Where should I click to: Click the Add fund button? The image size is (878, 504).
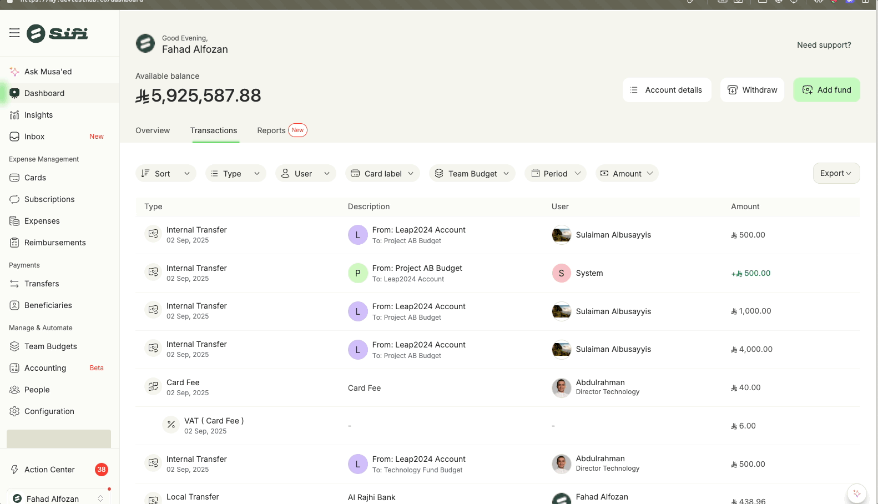point(826,90)
